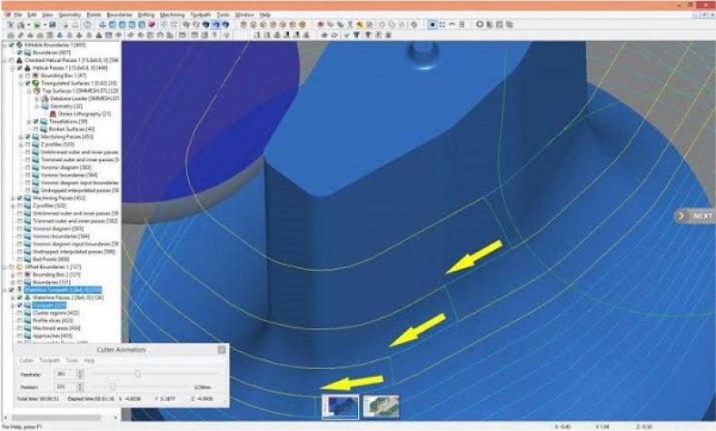The height and width of the screenshot is (431, 716).
Task: Click the Position spinner arrows
Action: coord(80,387)
